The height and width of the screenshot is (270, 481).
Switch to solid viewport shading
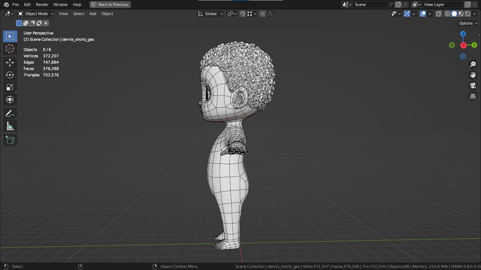tap(454, 14)
